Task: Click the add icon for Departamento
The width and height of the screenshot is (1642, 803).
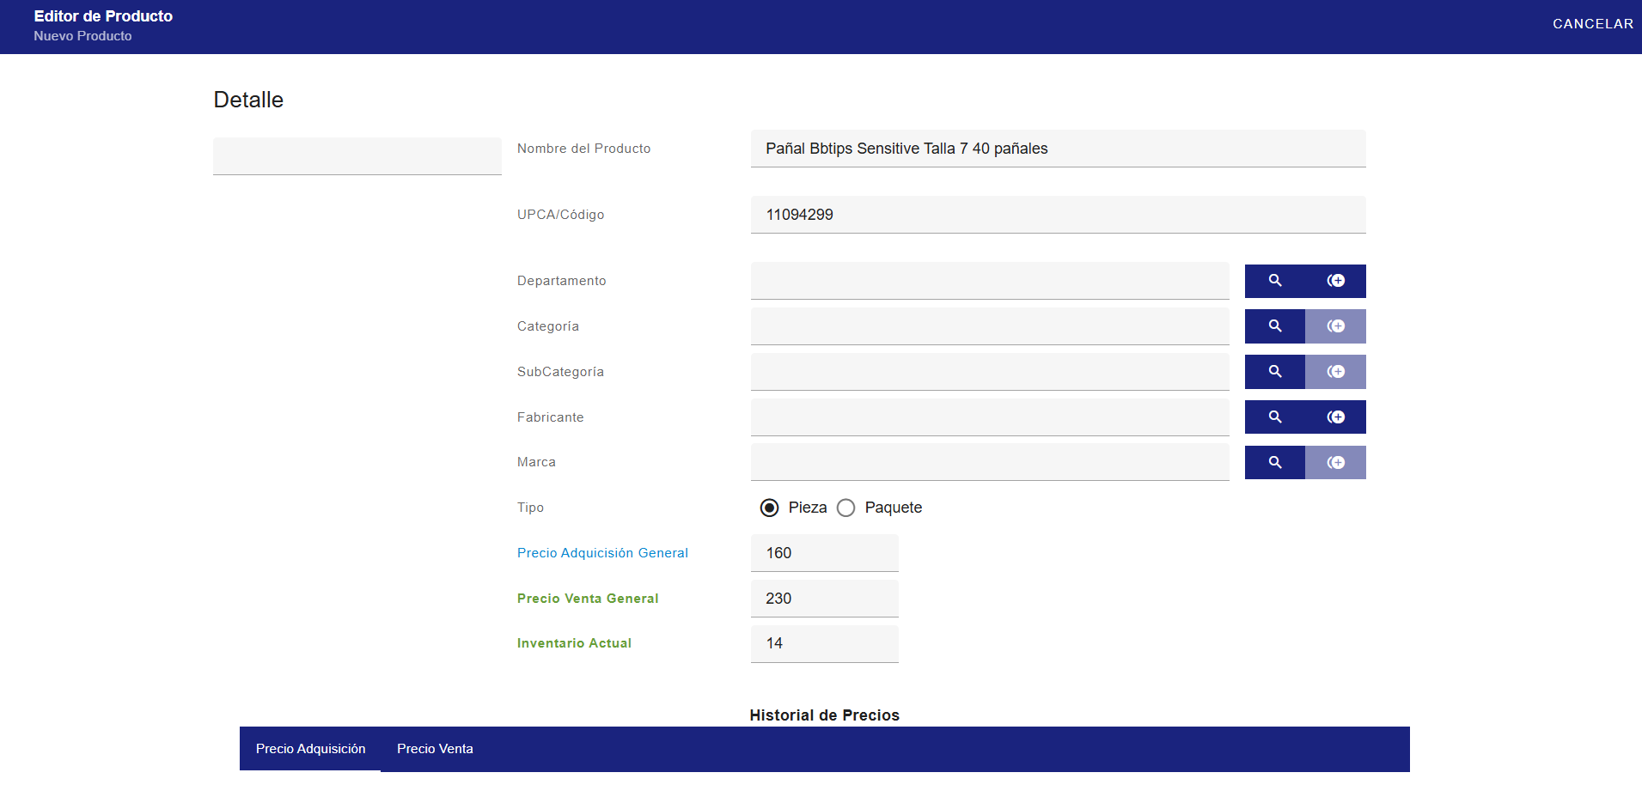Action: point(1336,281)
